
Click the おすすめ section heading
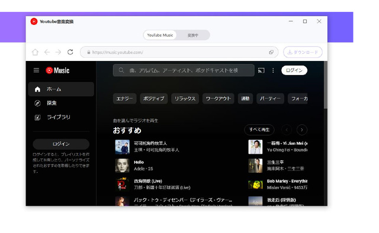tap(127, 130)
